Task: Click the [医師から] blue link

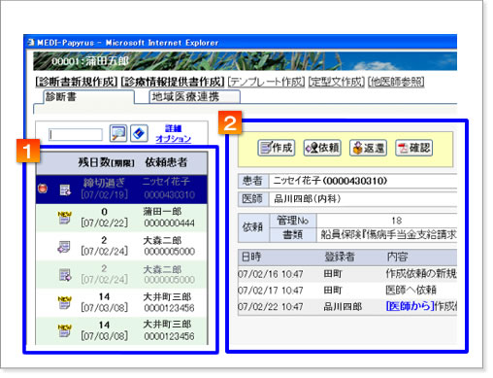Action: 410,306
